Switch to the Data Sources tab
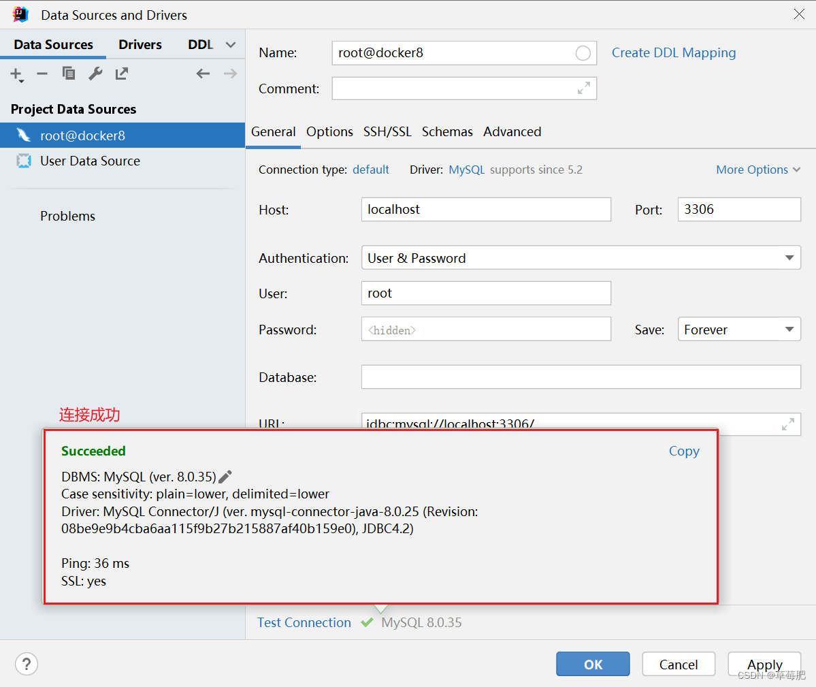This screenshot has height=687, width=816. [x=54, y=45]
